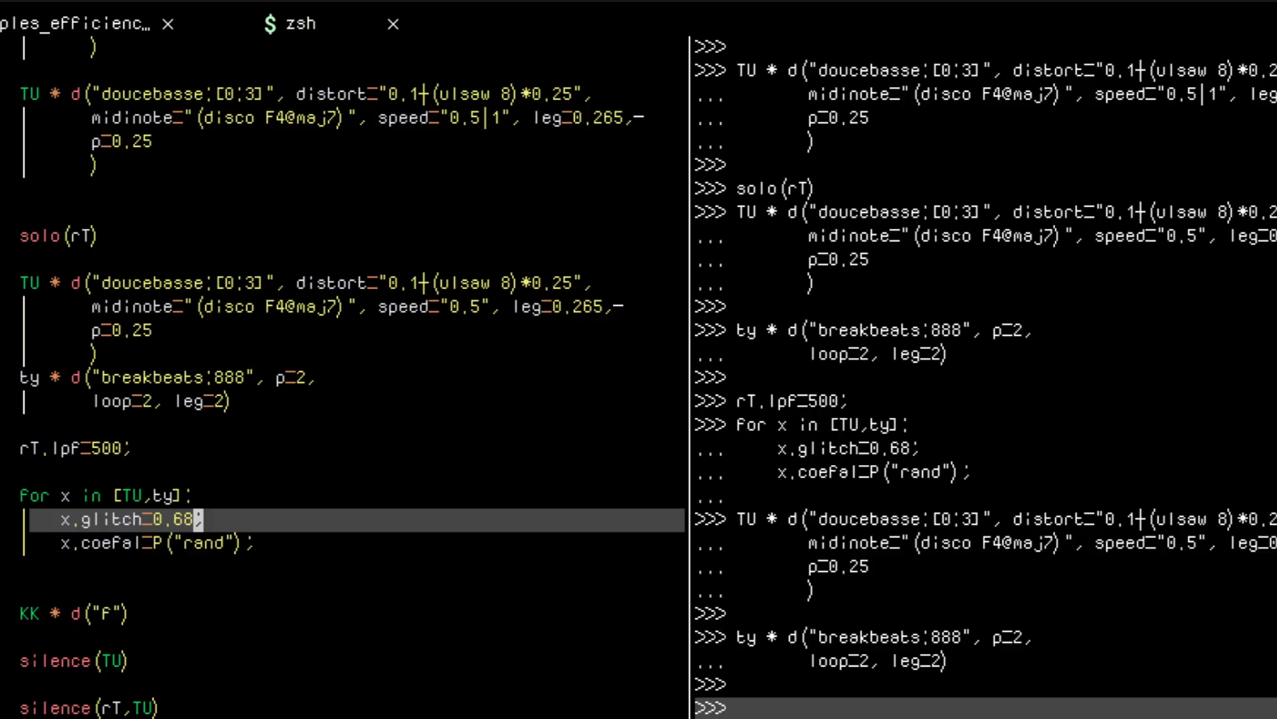Click the first TU * d("doucebasse line in editor
Viewport: 1277px width, 719px height.
(304, 94)
